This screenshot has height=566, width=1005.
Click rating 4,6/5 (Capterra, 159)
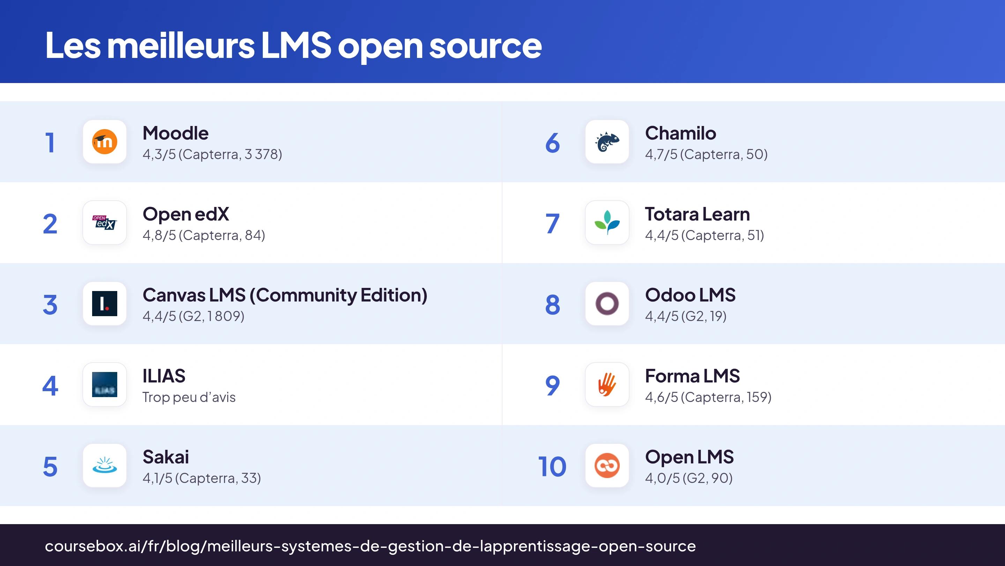coord(708,397)
